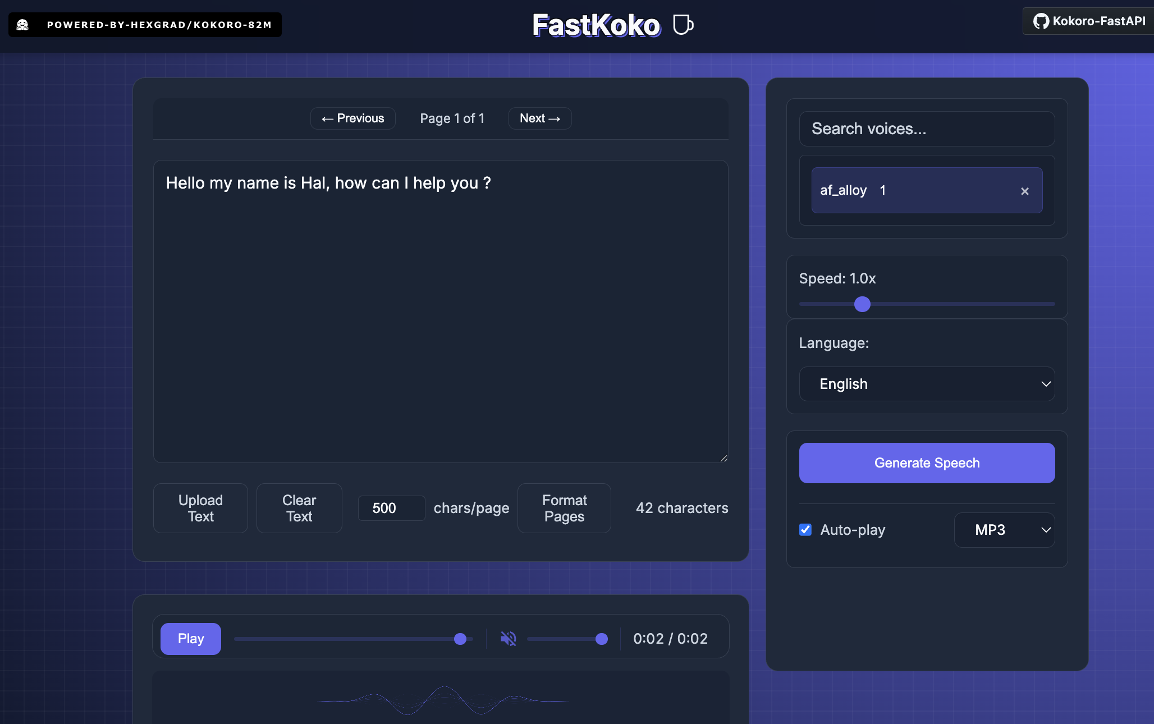The width and height of the screenshot is (1154, 724).
Task: Click Format Pages button
Action: point(564,508)
